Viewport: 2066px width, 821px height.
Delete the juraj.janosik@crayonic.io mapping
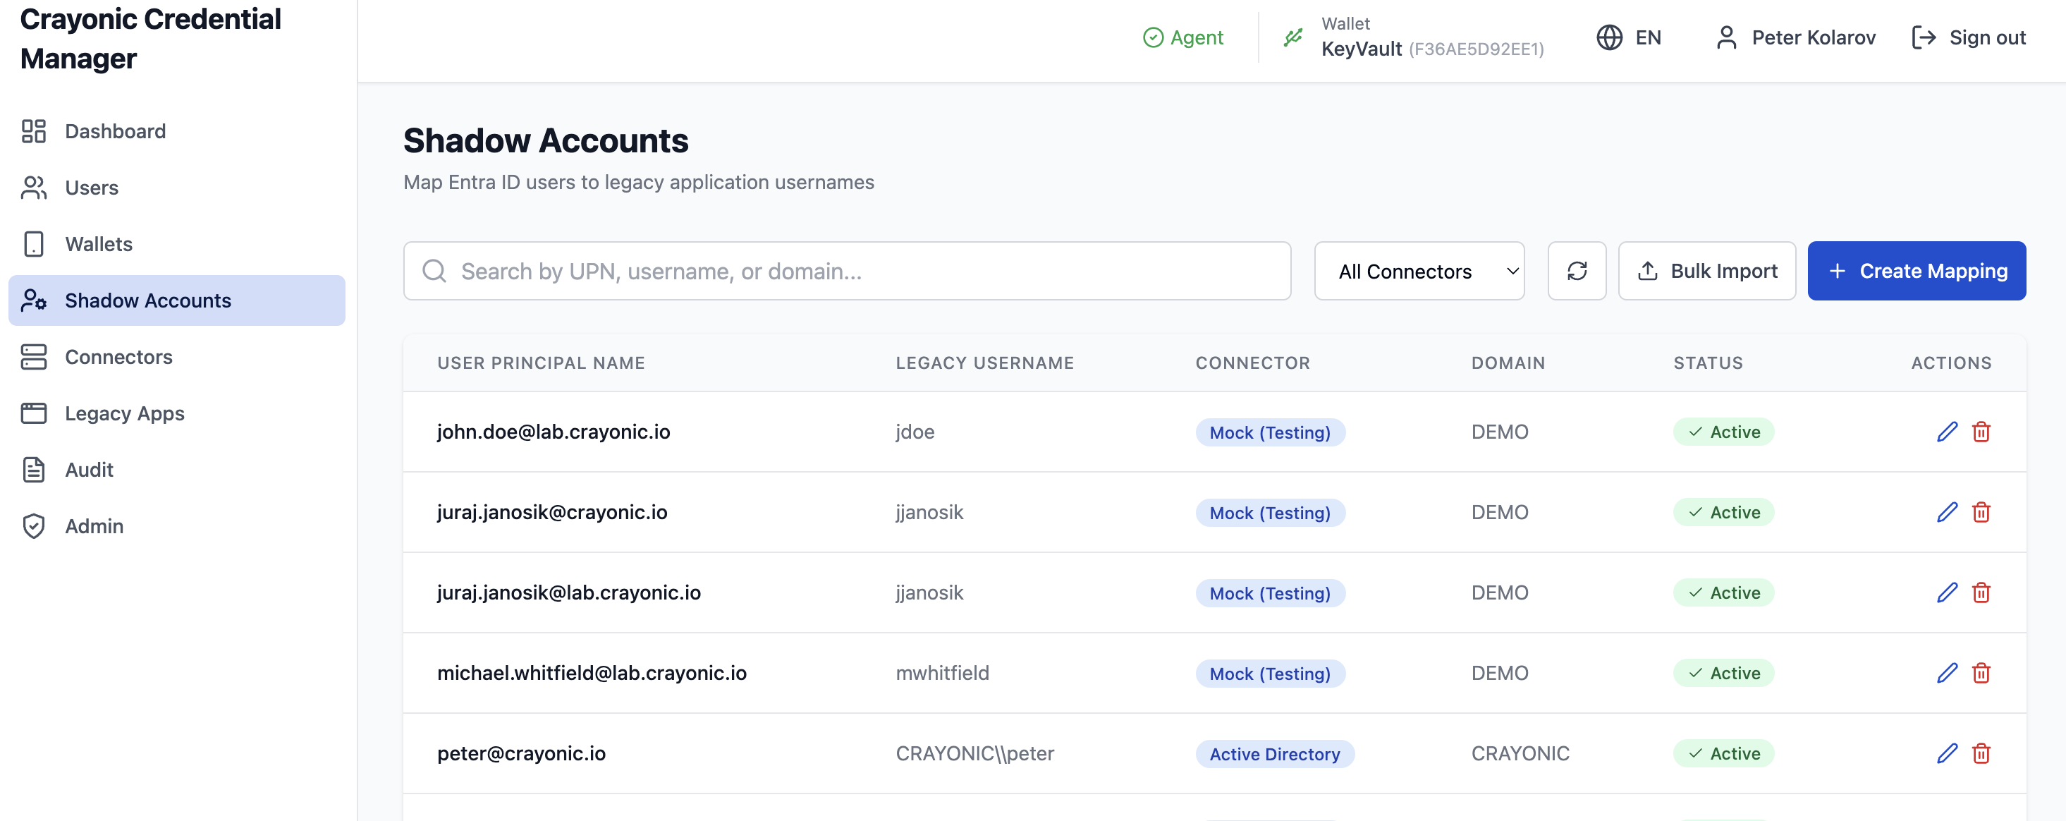coord(1980,512)
